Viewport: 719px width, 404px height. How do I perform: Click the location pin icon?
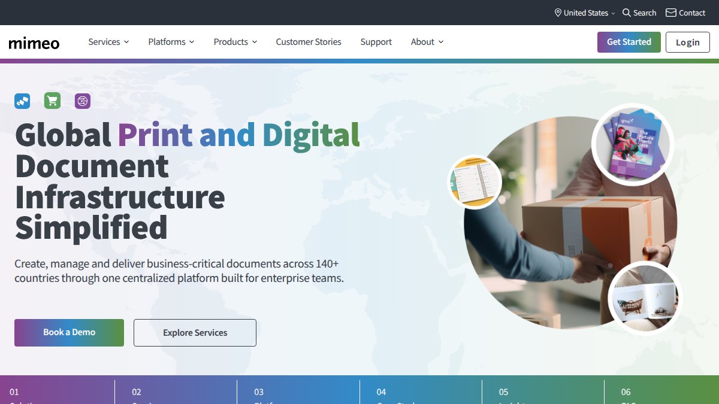tap(558, 13)
